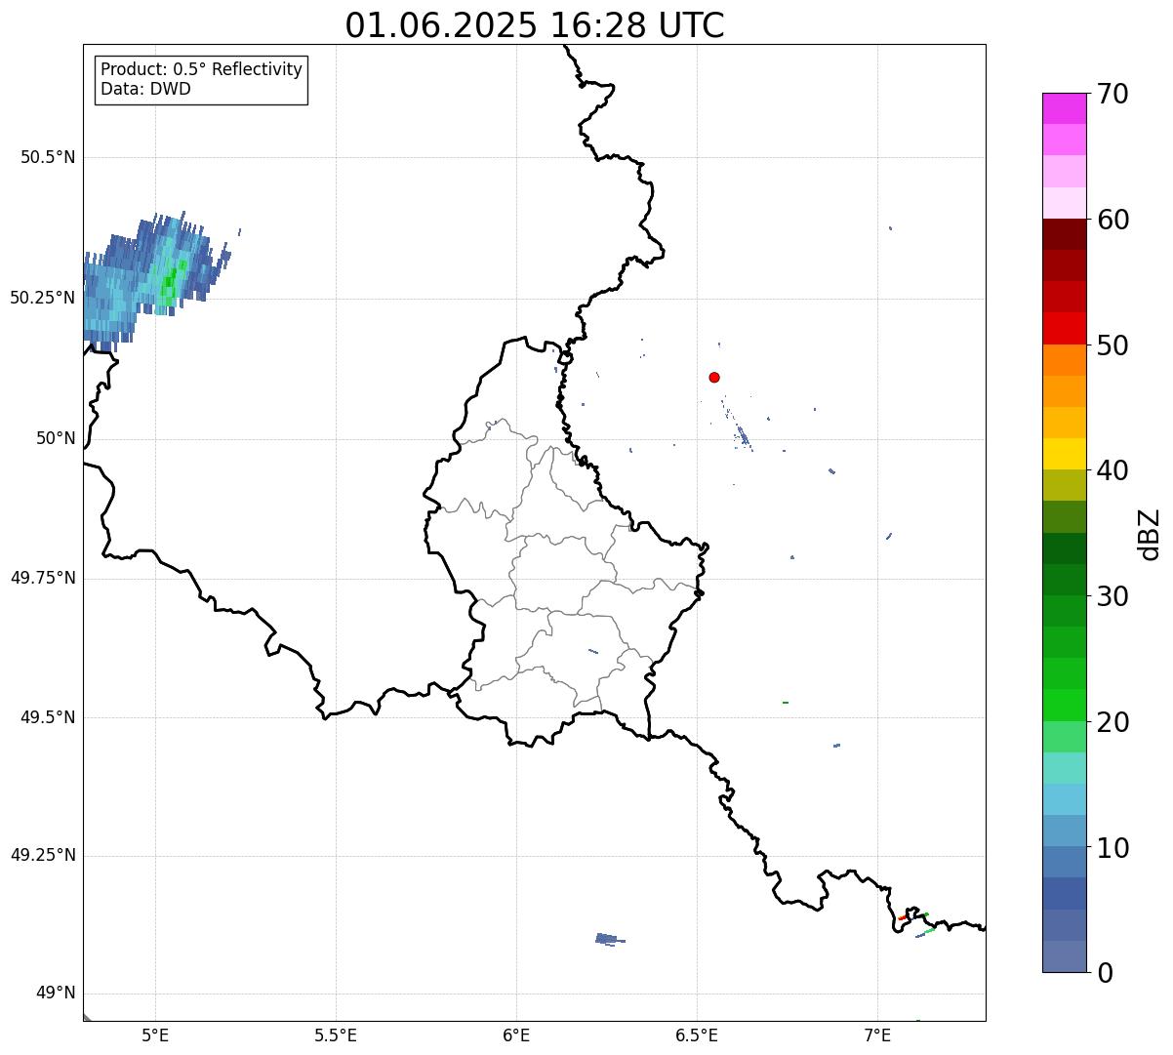Click the colorbar tick label 70
The image size is (1173, 1055).
click(1112, 94)
